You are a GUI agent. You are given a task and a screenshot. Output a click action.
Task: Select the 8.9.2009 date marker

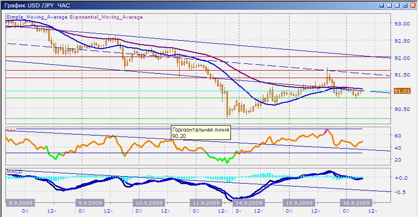pyautogui.click(x=21, y=203)
